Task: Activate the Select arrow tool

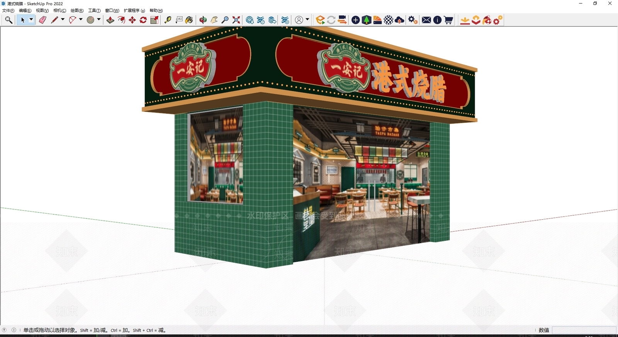Action: 22,20
